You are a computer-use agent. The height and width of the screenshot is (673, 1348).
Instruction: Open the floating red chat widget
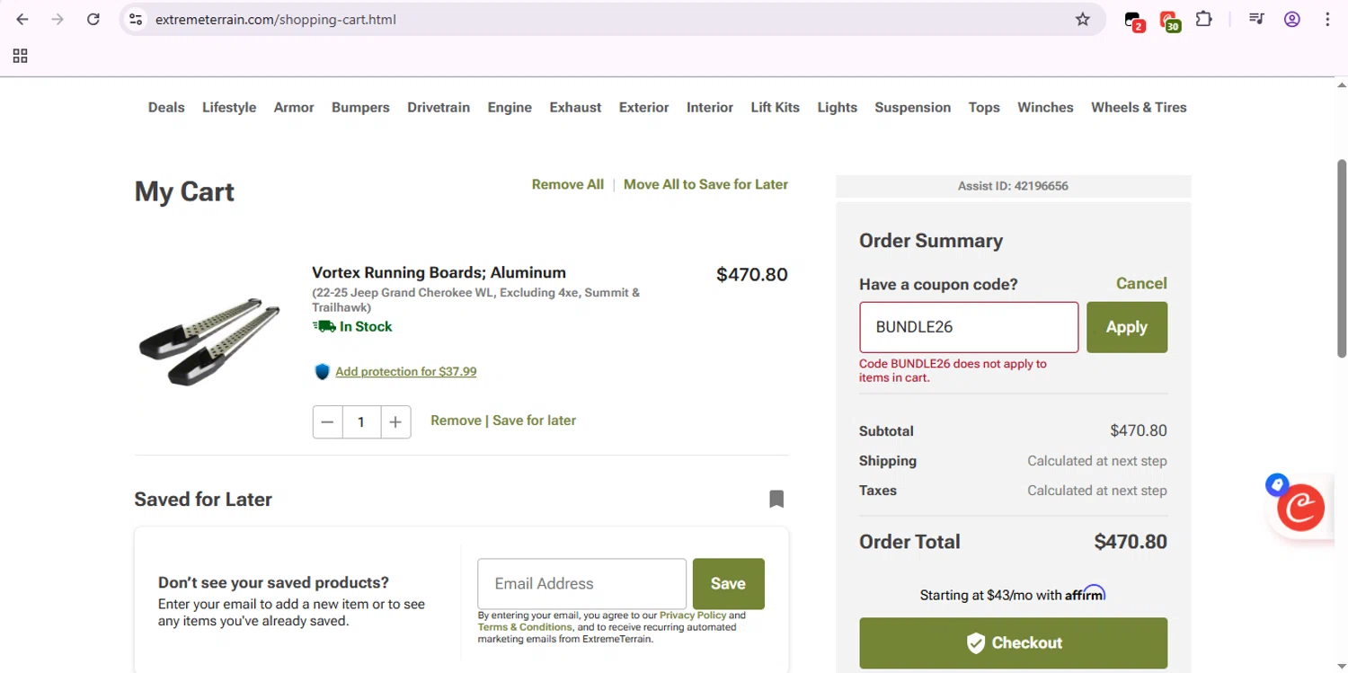click(1300, 509)
